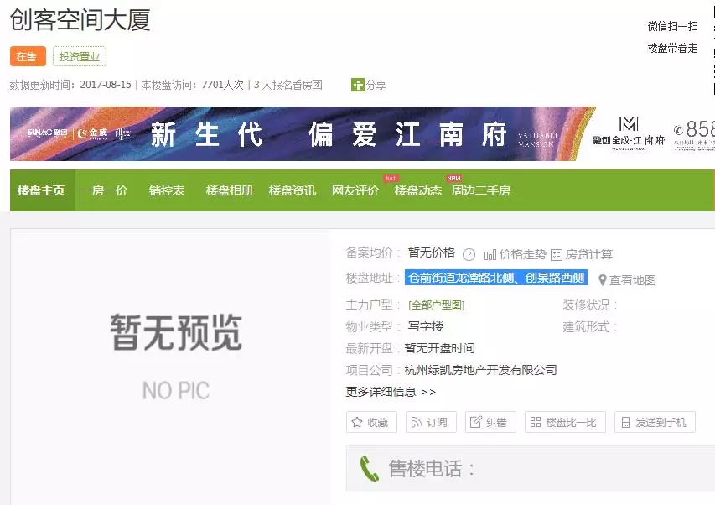Select the 纠错 correction pen icon

click(474, 422)
